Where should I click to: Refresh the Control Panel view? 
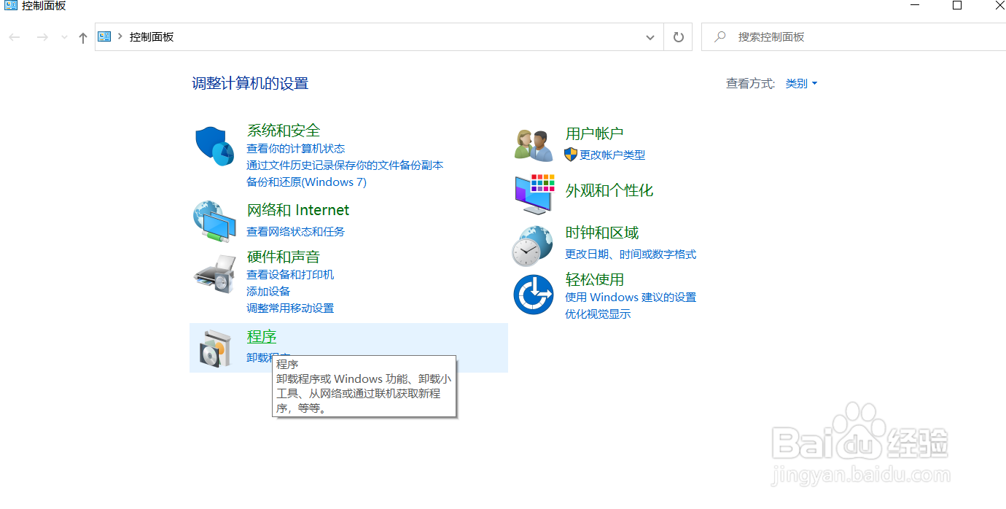coord(678,37)
